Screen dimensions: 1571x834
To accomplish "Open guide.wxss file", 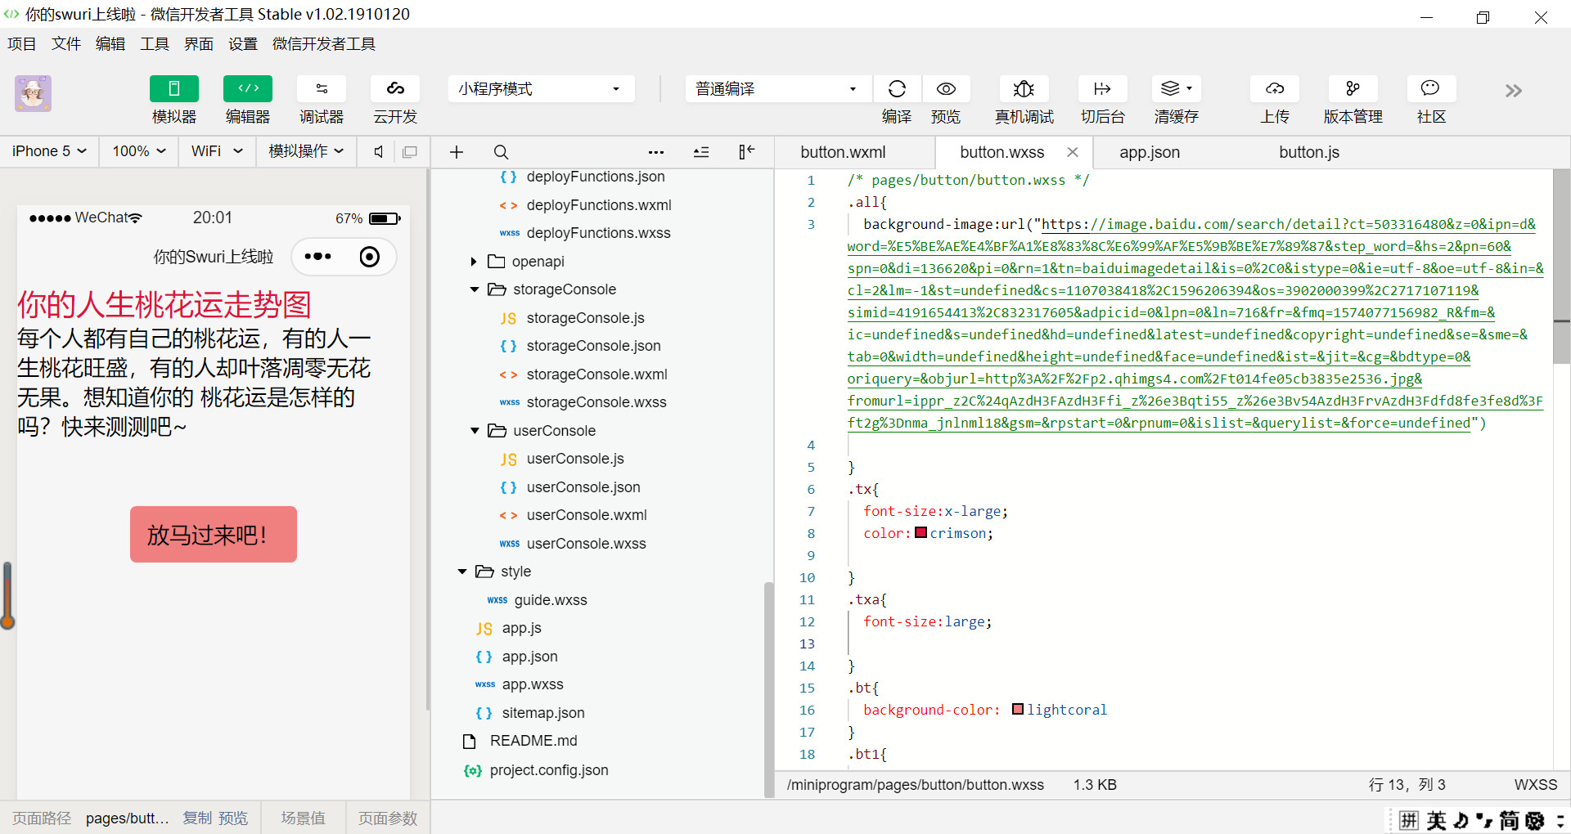I will pos(551,600).
